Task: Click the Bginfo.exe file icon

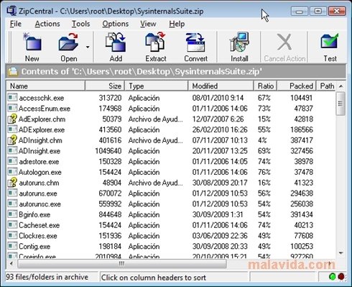Action: click(12, 214)
